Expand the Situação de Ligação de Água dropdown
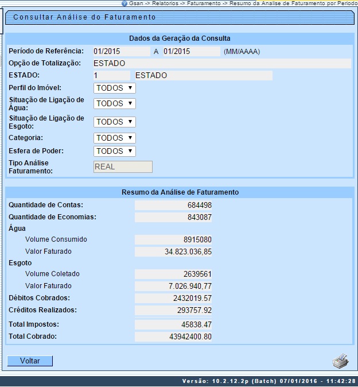Image resolution: width=358 pixels, height=387 pixels. pos(115,103)
